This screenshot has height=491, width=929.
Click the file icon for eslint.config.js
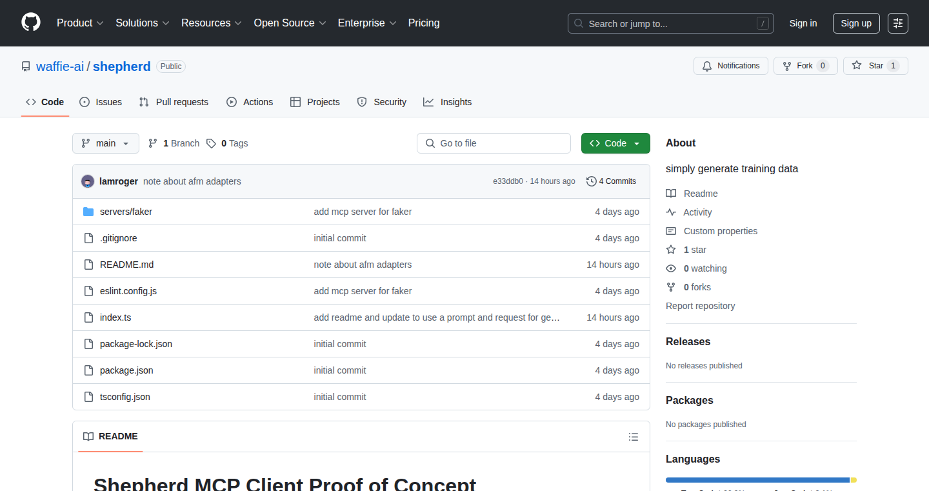pos(88,291)
